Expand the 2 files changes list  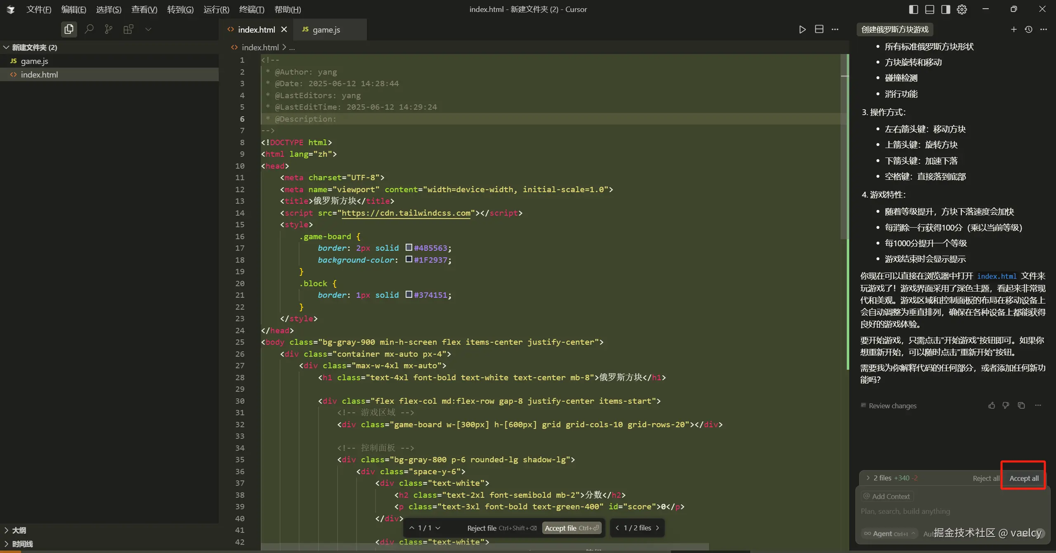point(882,478)
